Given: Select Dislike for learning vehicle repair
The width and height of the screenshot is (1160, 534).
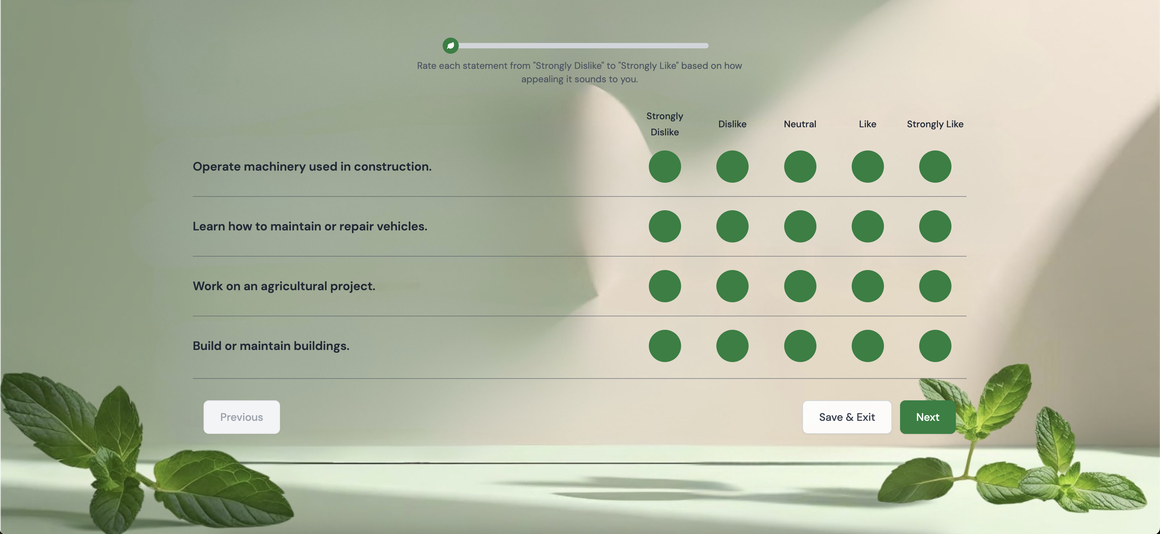Looking at the screenshot, I should pos(732,226).
